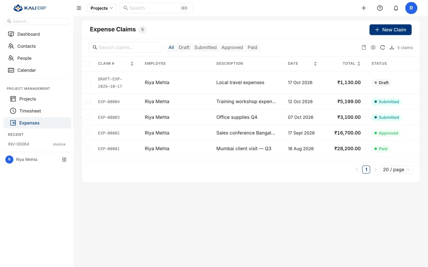This screenshot has width=428, height=267.
Task: Check the DRAFT-EXP-2026-10-17 row checkbox
Action: point(88,83)
